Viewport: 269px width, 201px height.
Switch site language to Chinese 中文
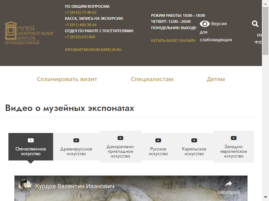(x=258, y=42)
